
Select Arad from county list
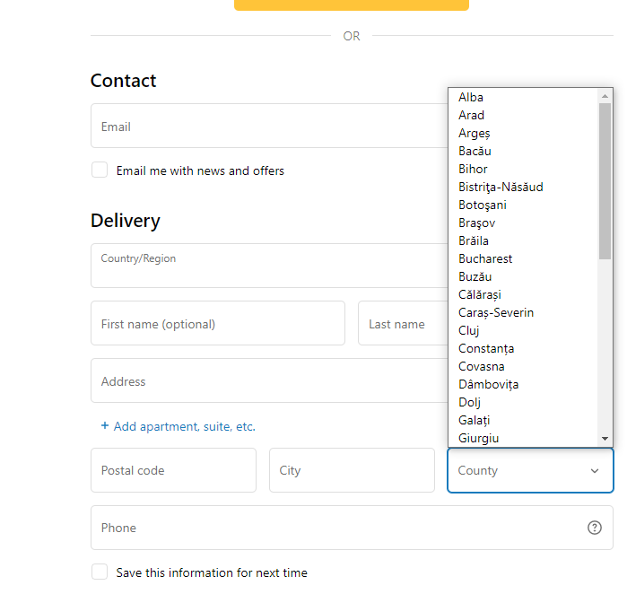(x=523, y=115)
